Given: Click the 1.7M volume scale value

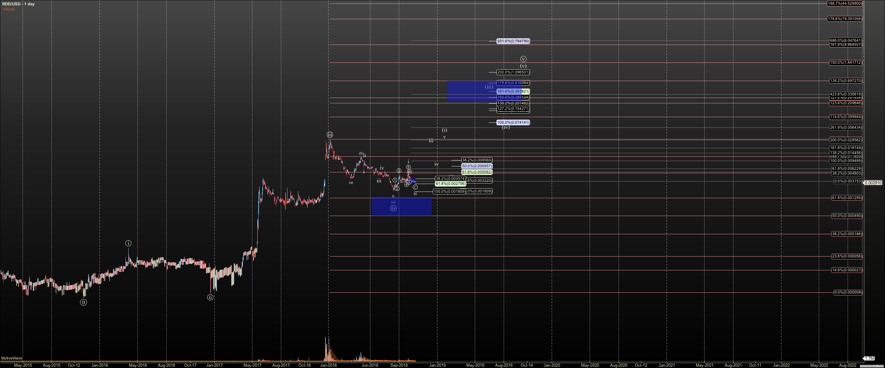Looking at the screenshot, I should coord(869,358).
